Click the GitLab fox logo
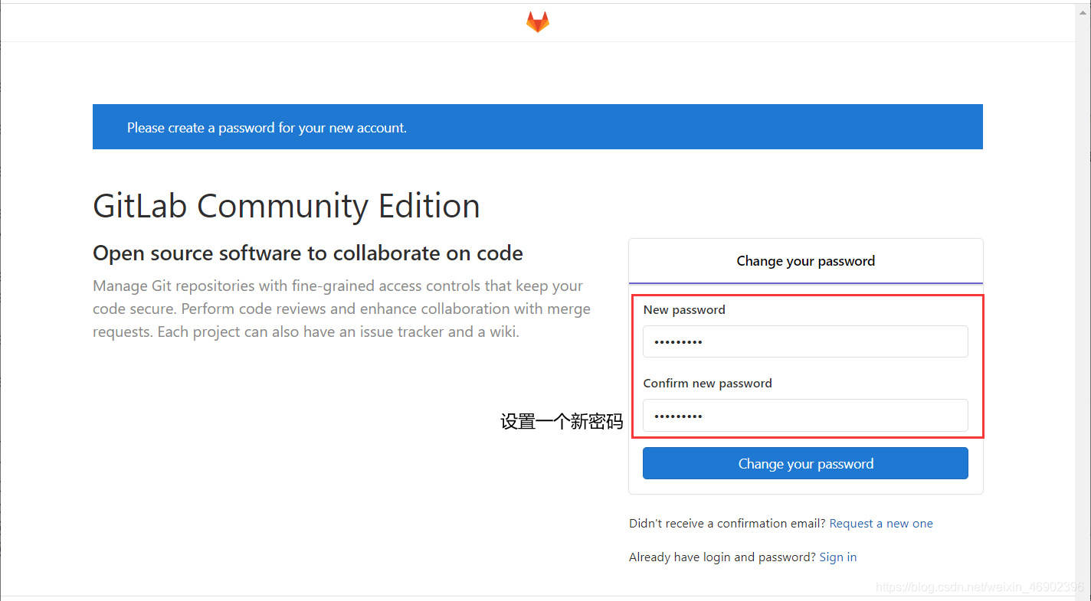The image size is (1091, 601). [x=537, y=21]
